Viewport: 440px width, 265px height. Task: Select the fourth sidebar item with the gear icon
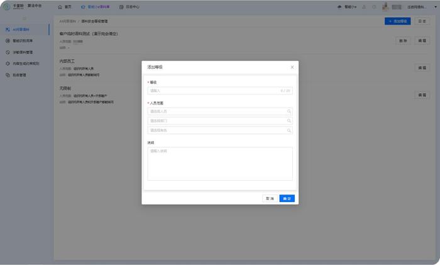coord(25,64)
